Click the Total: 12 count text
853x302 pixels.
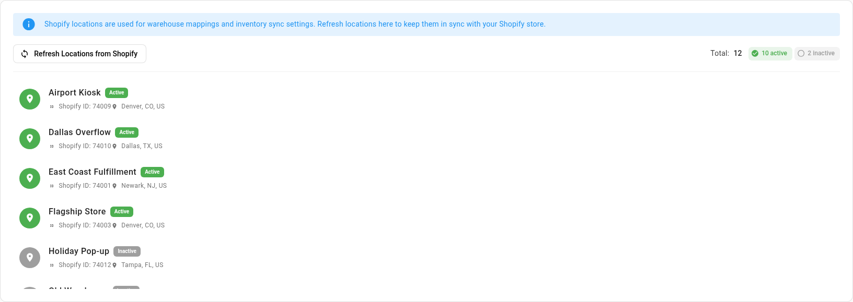[726, 53]
